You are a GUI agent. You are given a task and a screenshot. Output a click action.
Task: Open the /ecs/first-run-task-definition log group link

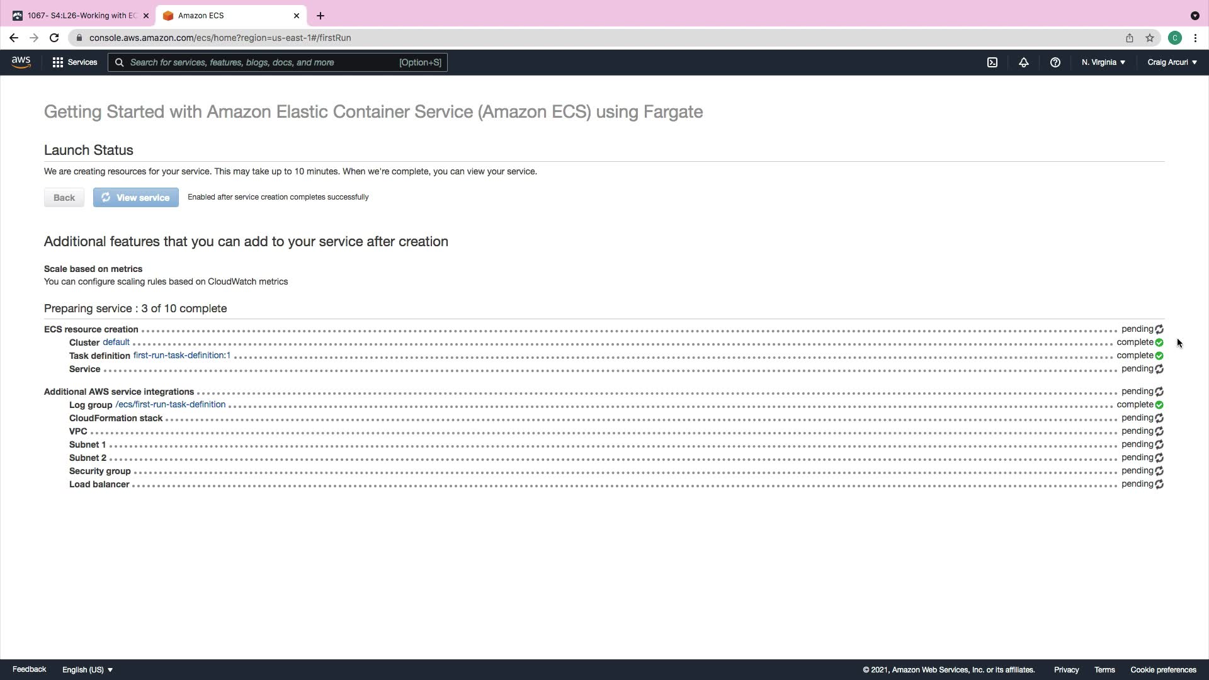(x=170, y=404)
